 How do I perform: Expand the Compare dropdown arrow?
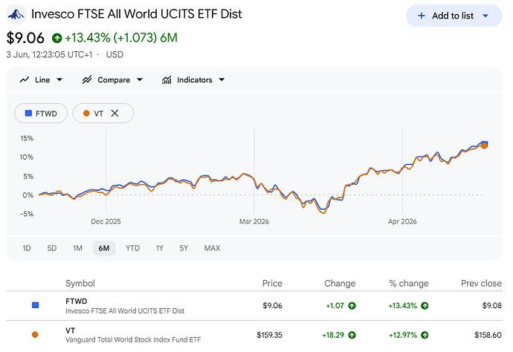(140, 79)
